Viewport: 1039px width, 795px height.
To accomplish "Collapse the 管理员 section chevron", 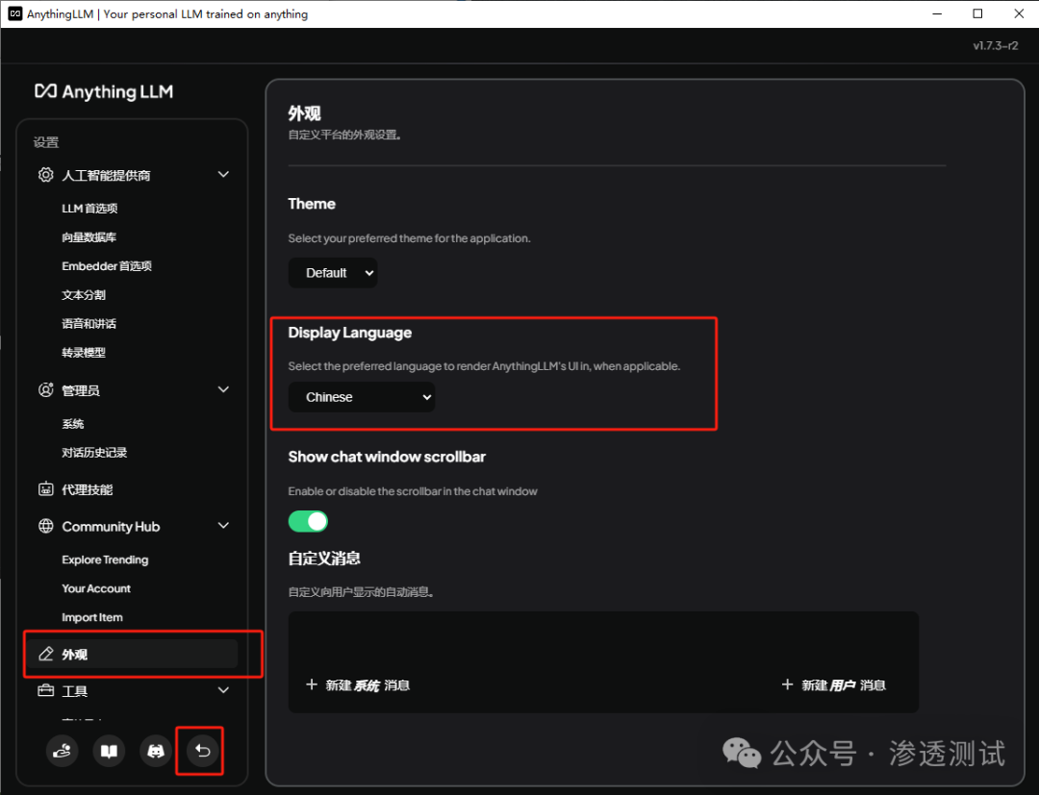I will point(223,390).
